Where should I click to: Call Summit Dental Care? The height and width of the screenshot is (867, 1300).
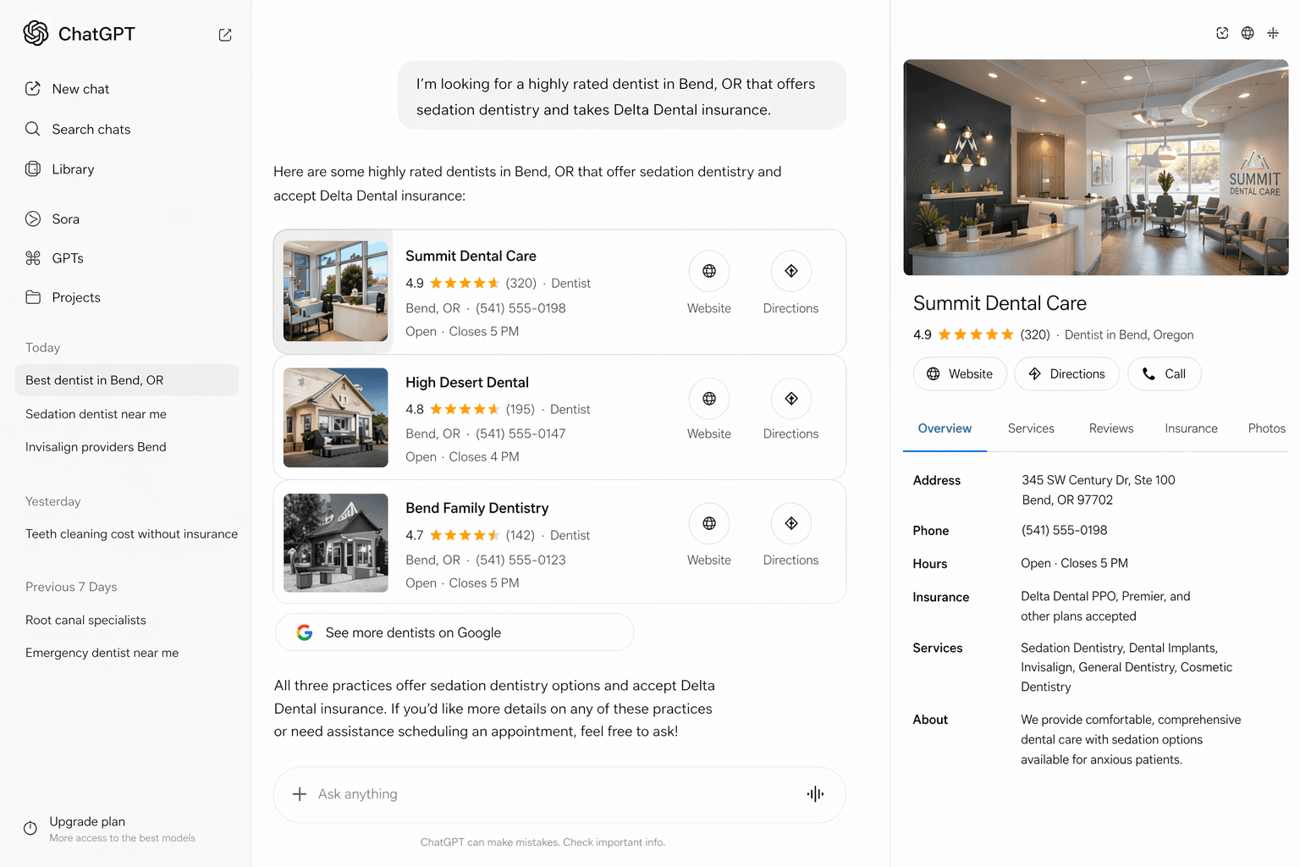coord(1164,373)
